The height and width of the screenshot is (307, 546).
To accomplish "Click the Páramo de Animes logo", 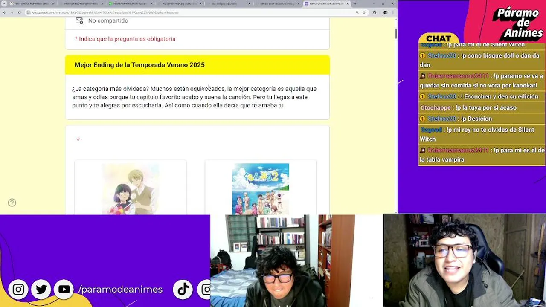I will click(517, 23).
